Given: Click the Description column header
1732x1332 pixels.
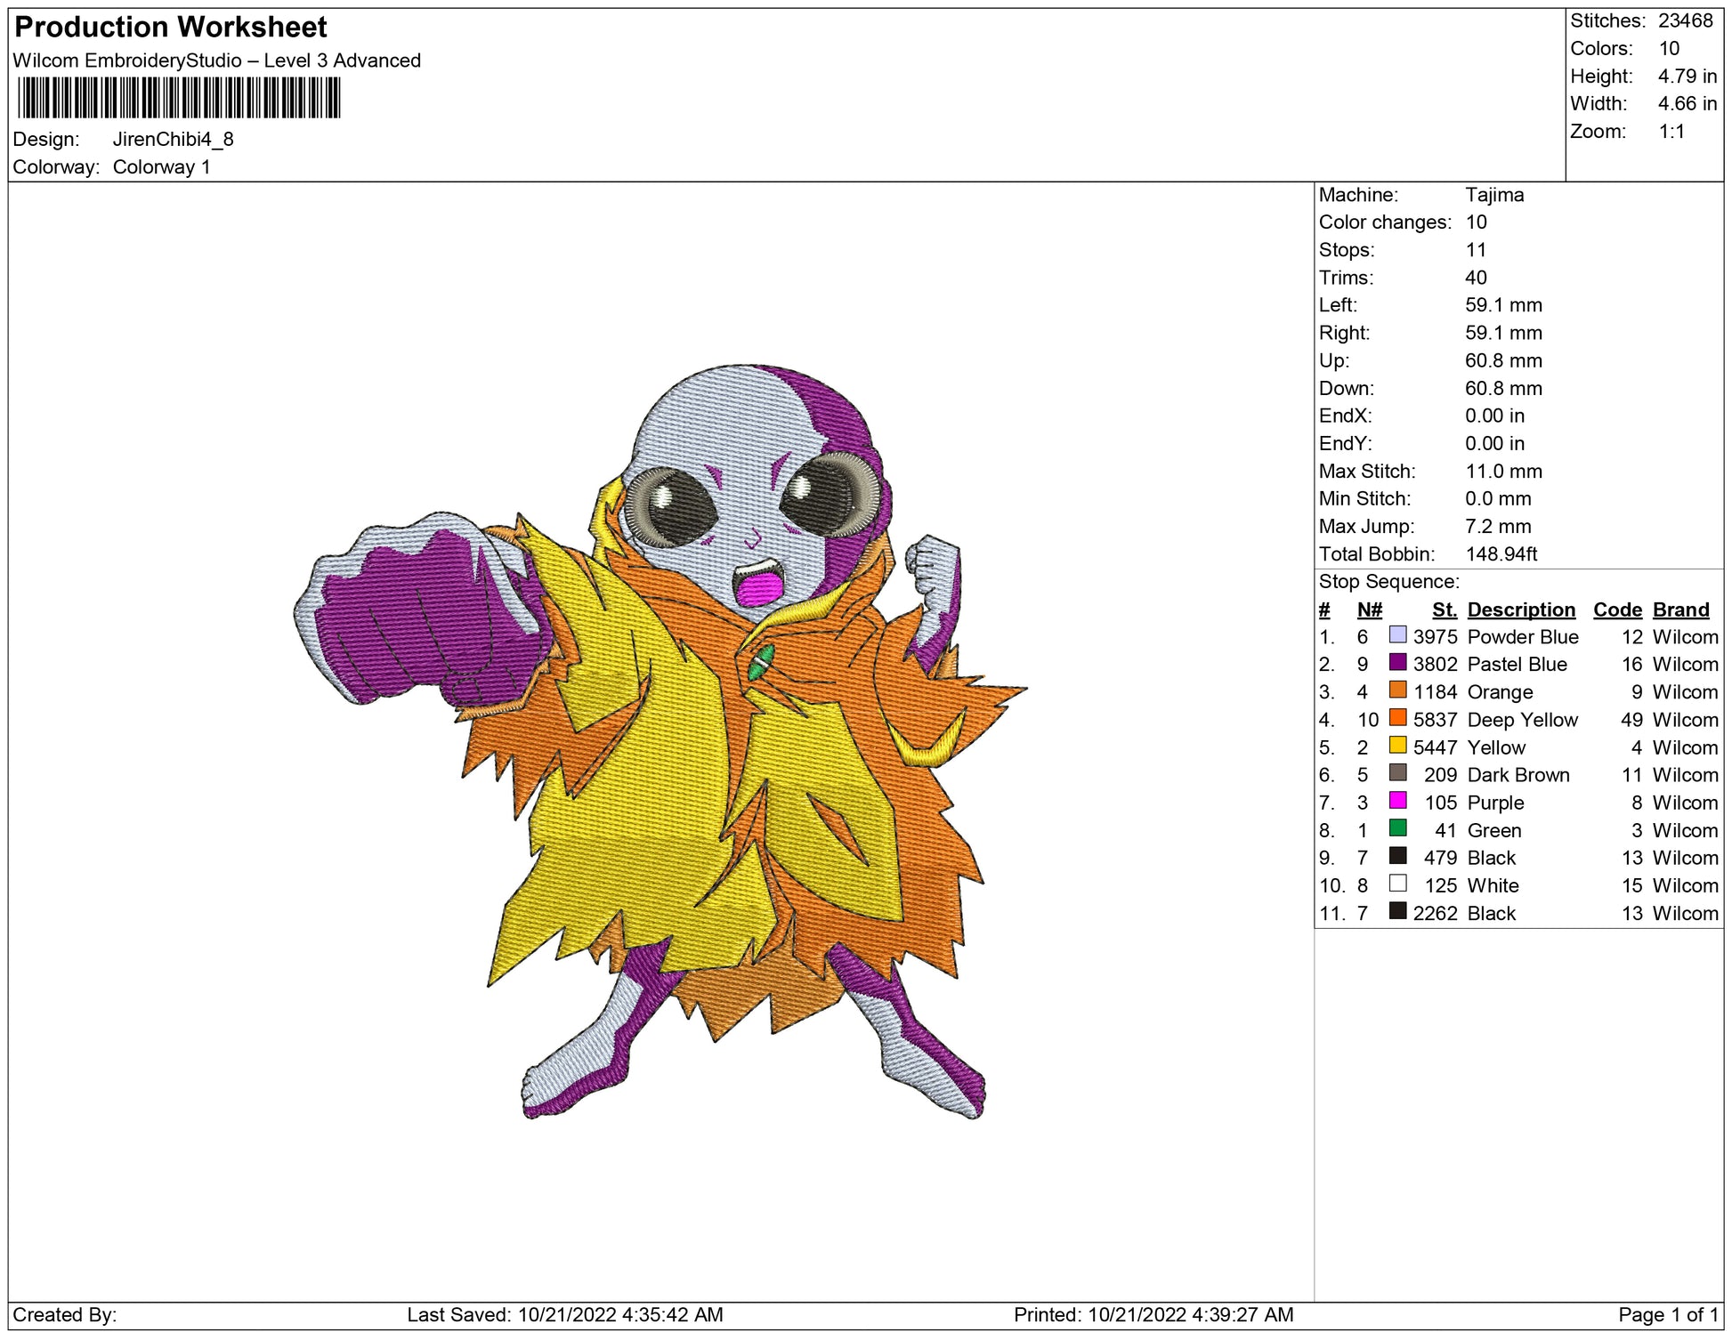Looking at the screenshot, I should 1520,609.
